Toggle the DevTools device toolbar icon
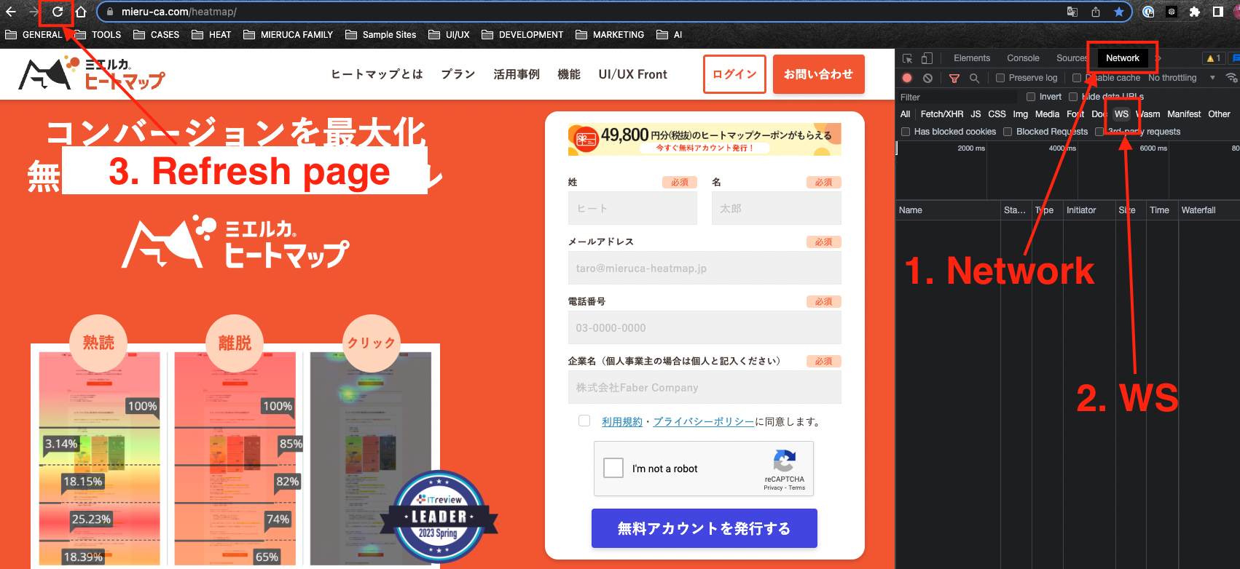This screenshot has width=1240, height=569. point(927,58)
